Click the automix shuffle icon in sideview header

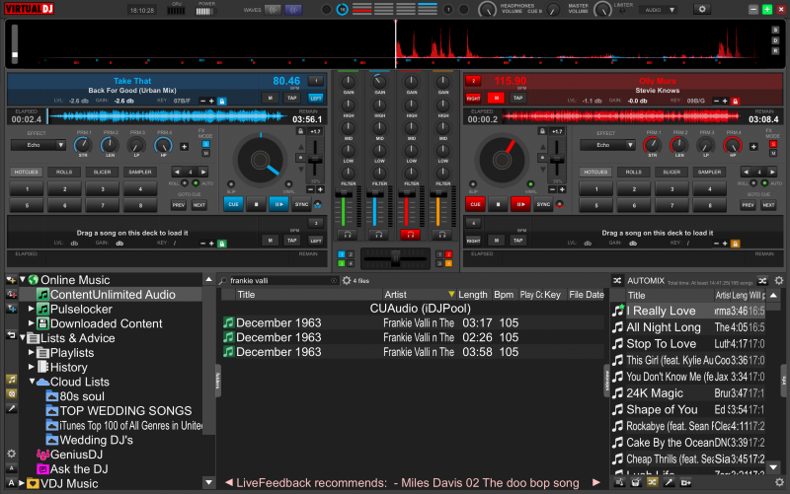[762, 281]
